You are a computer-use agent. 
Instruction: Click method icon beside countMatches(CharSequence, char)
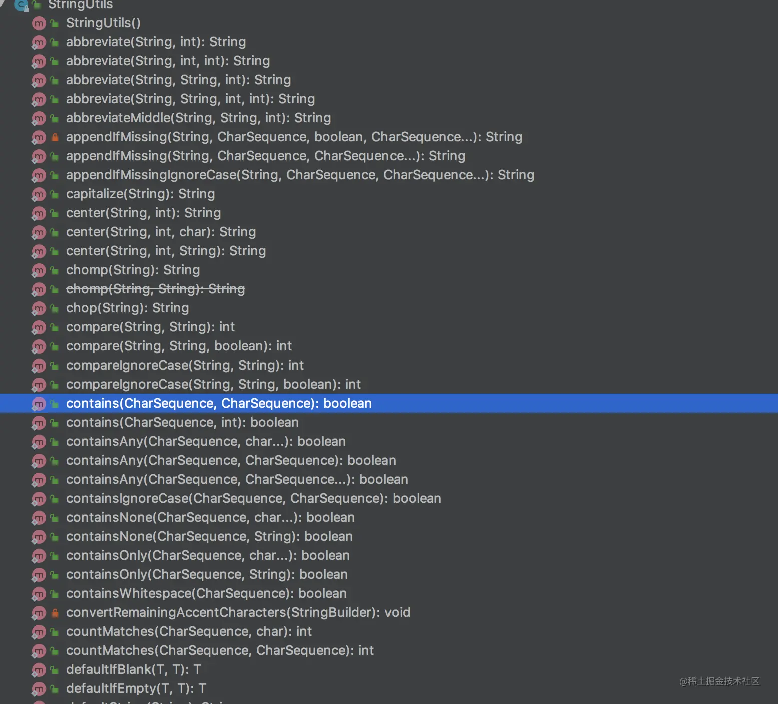pyautogui.click(x=39, y=632)
